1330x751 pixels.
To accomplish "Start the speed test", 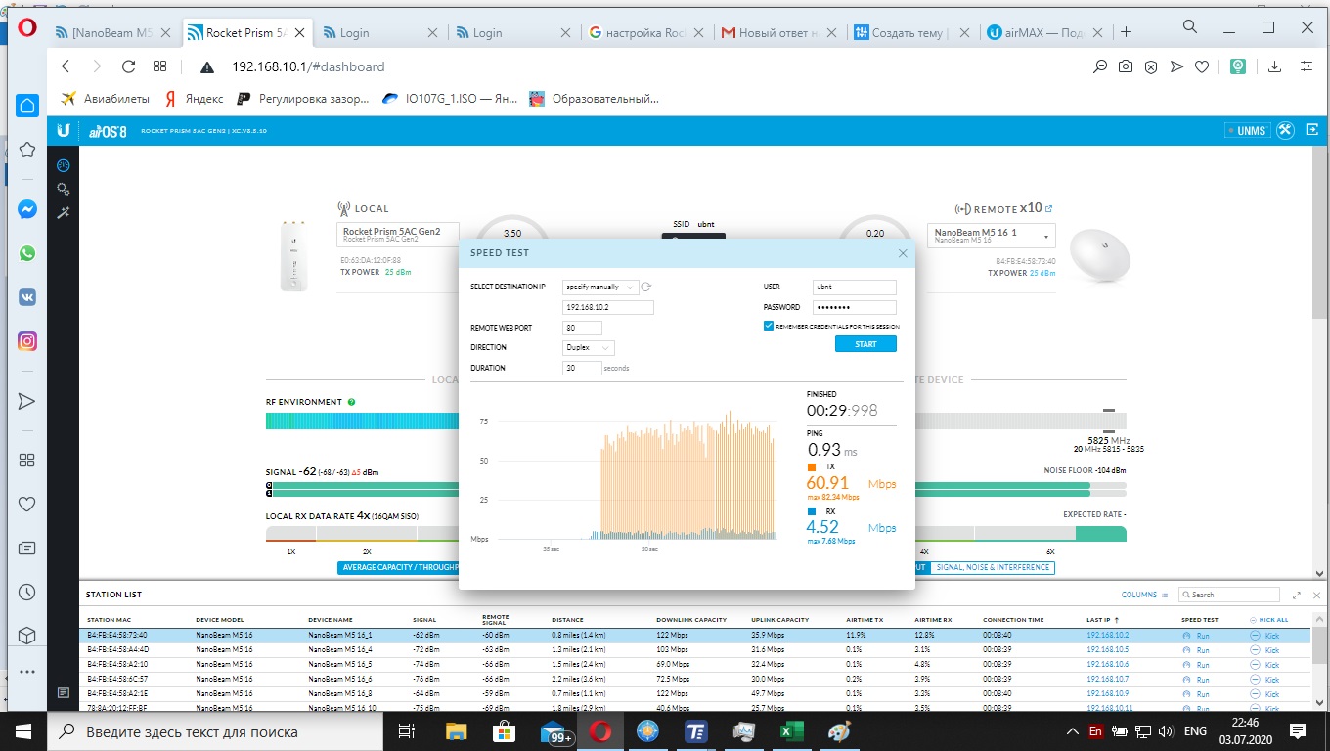I will 865,344.
